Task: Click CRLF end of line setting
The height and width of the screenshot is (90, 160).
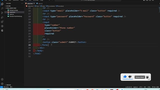Action: pyautogui.click(x=145, y=87)
